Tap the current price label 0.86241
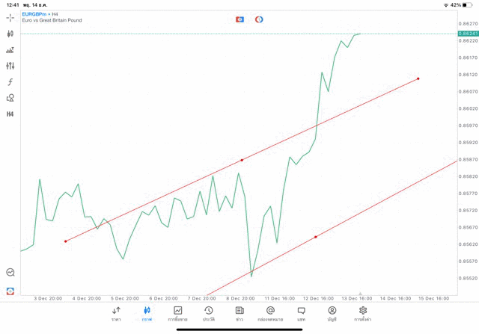Screen dimensions: 479x334 pos(469,34)
